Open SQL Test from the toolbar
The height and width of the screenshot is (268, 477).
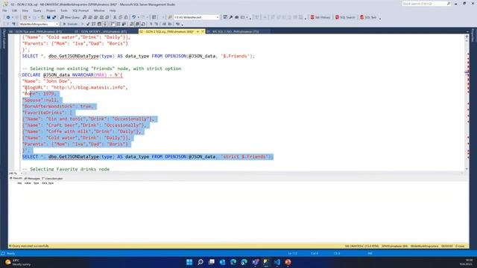pos(368,17)
